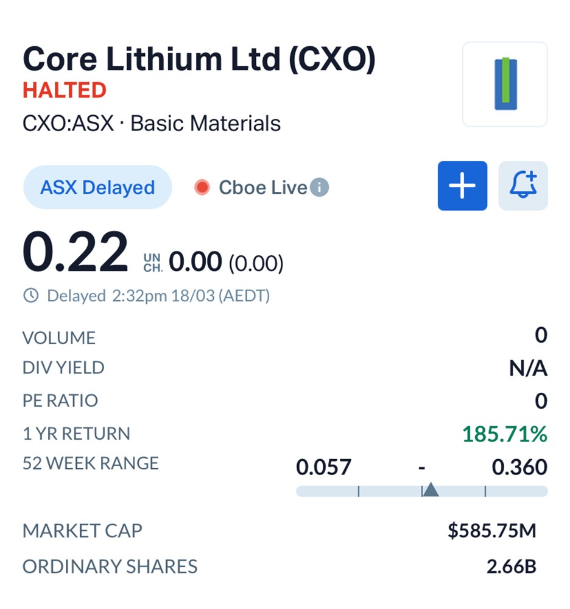Switch to Cboe Live pricing
This screenshot has height=609, width=570.
tap(262, 188)
